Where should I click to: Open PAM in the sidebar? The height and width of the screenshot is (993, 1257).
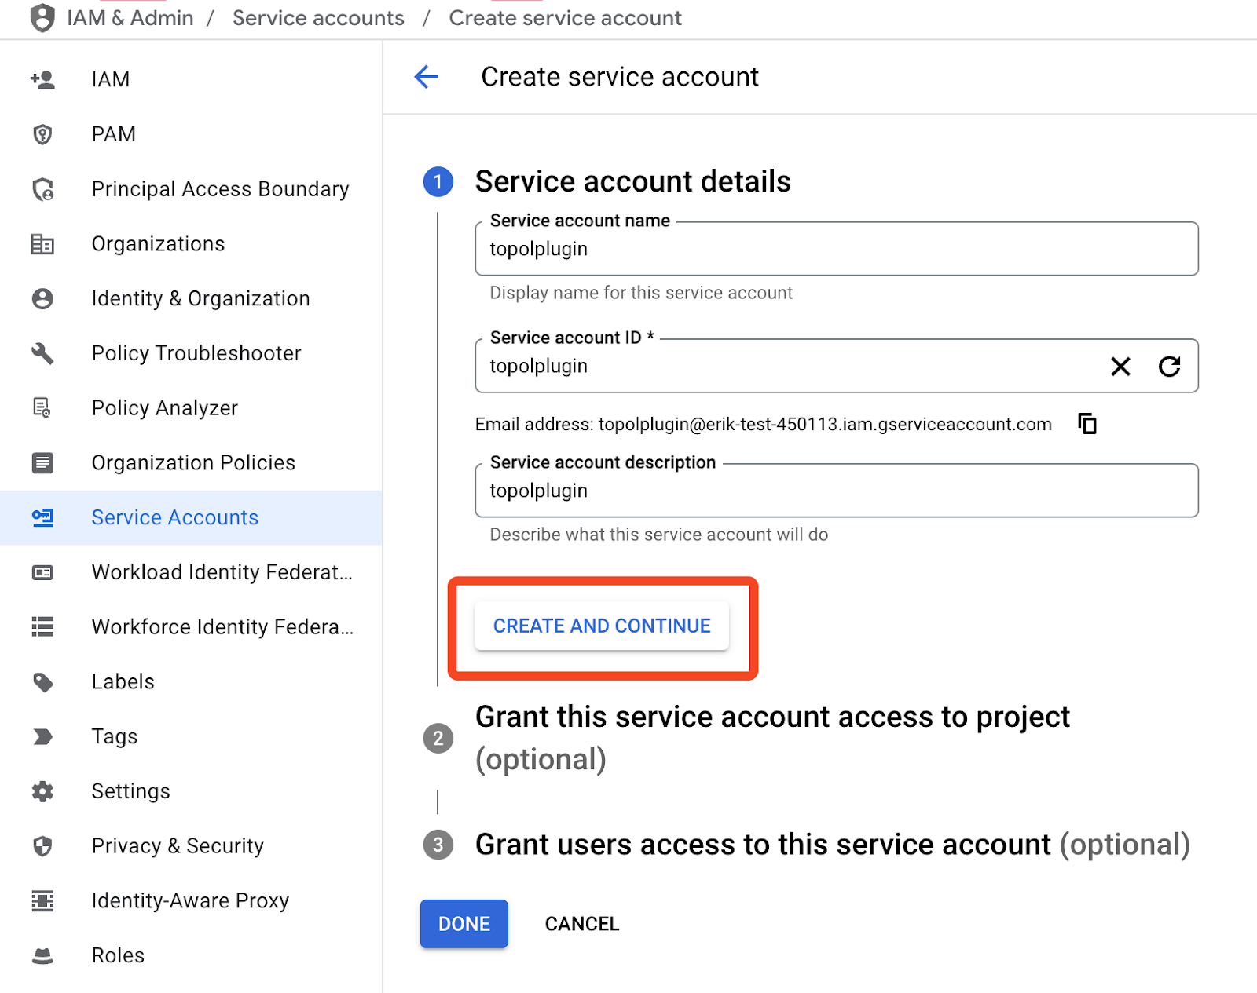pyautogui.click(x=114, y=134)
